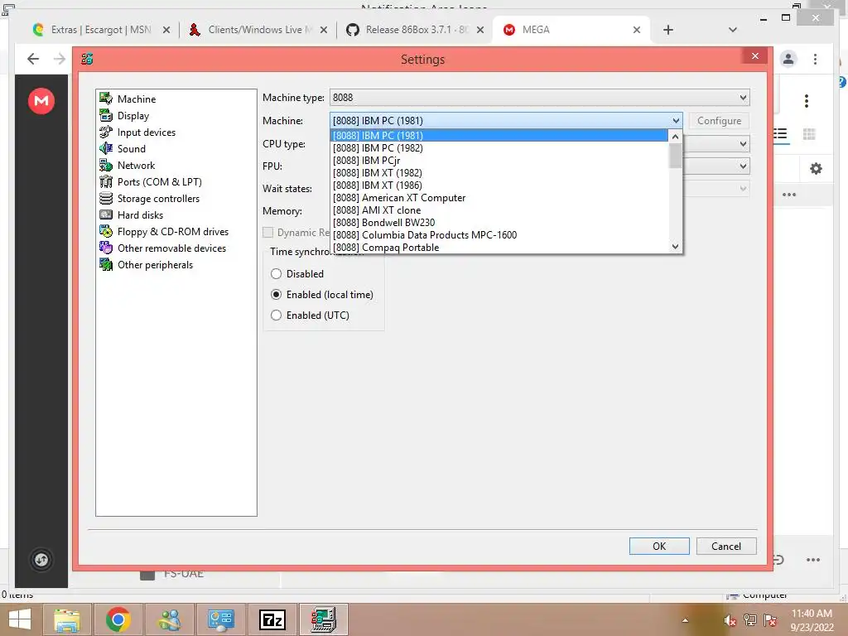The image size is (848, 636).
Task: Click the Storage controllers icon
Action: coord(106,198)
